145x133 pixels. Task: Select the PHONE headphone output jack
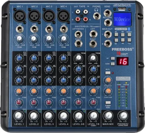click(97, 16)
